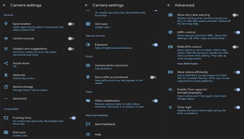244x139 pixels.
Task: Tap the Exposure brightness icon
Action: coord(88,45)
